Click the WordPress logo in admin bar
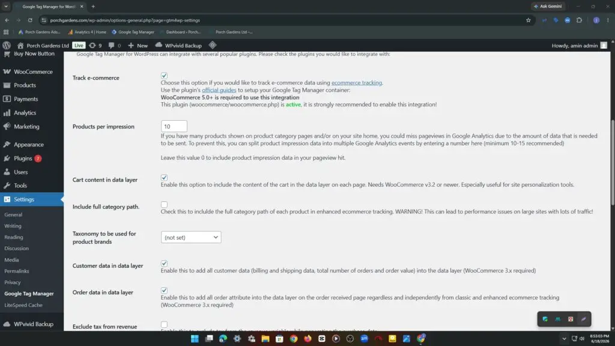 (x=7, y=46)
